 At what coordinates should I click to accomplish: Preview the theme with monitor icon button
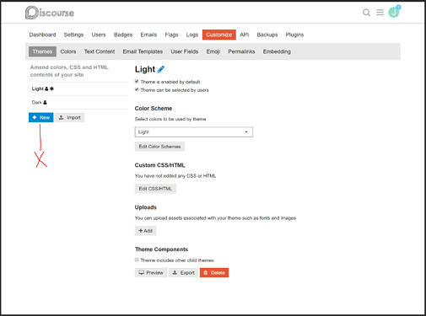[x=151, y=273]
